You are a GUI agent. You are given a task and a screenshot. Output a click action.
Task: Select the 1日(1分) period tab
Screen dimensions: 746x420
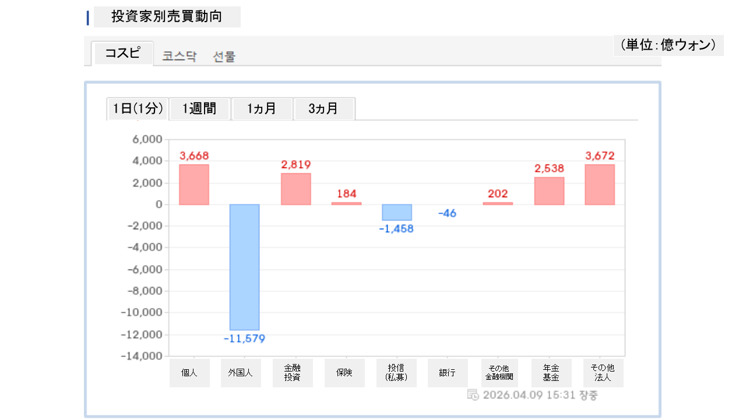(x=138, y=108)
